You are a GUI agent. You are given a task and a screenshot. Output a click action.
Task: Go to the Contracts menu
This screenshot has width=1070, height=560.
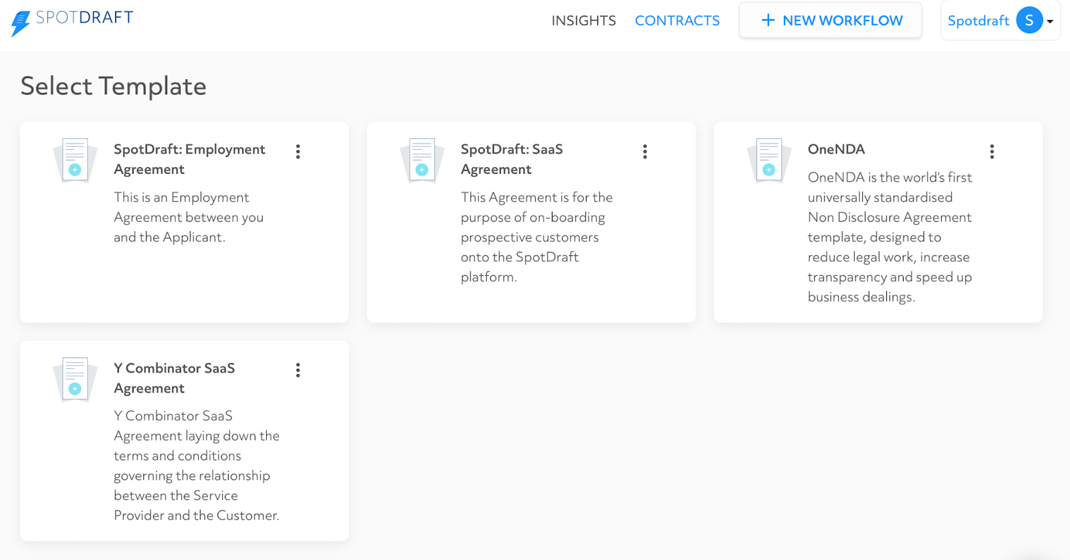[x=677, y=21]
